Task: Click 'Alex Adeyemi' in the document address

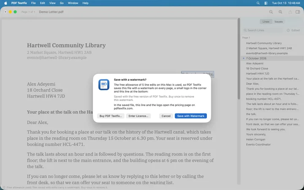Action: (41, 84)
